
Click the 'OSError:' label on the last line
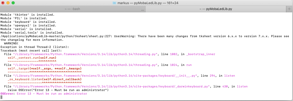(8, 94)
